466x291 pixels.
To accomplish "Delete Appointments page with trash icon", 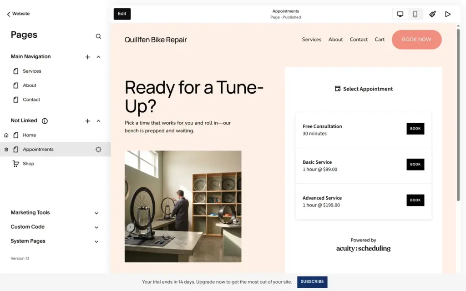I will click(x=6, y=149).
